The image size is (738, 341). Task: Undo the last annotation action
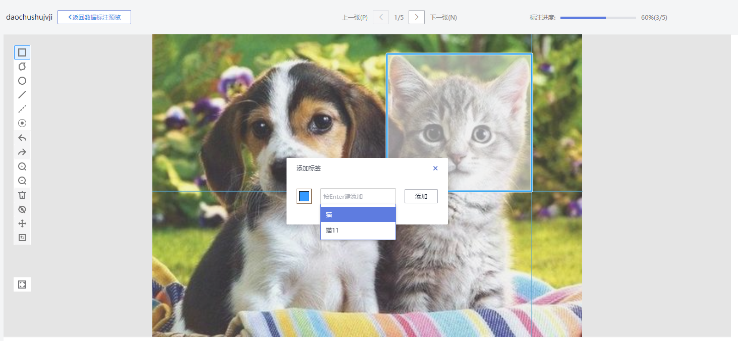[x=22, y=138]
